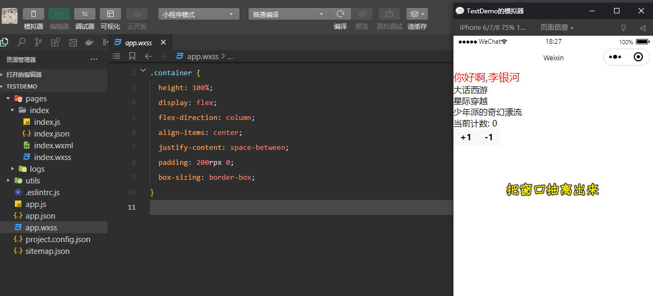The width and height of the screenshot is (653, 296).
Task: Open index.wxss in the file tree
Action: (52, 157)
